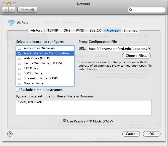Enable Streaming Proxy (RTSP) checkbox
This screenshot has width=168, height=146.
(20, 78)
